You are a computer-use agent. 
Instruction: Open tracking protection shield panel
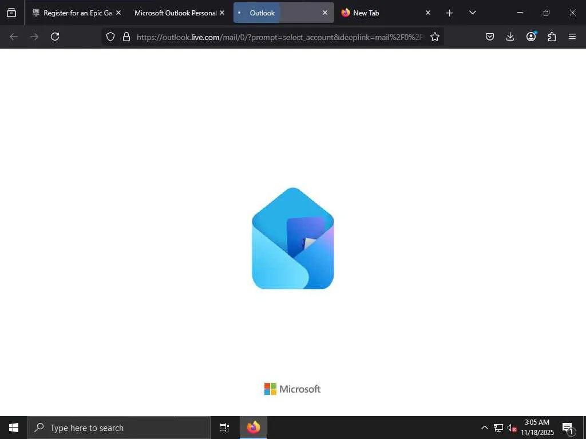tap(110, 37)
